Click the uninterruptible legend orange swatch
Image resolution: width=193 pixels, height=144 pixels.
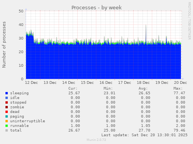[x=7, y=121]
